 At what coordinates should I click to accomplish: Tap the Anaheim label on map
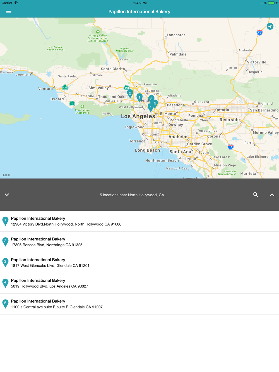[178, 137]
